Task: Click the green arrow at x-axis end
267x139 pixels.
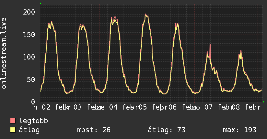Action: click(x=263, y=102)
